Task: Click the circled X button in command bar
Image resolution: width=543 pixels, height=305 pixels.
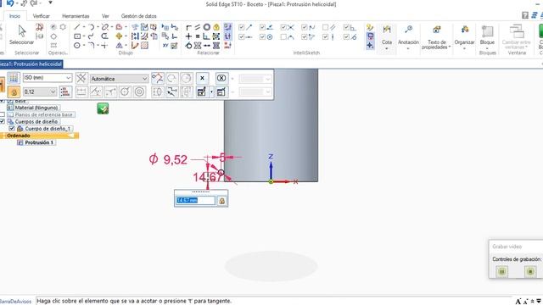Action: click(x=221, y=78)
